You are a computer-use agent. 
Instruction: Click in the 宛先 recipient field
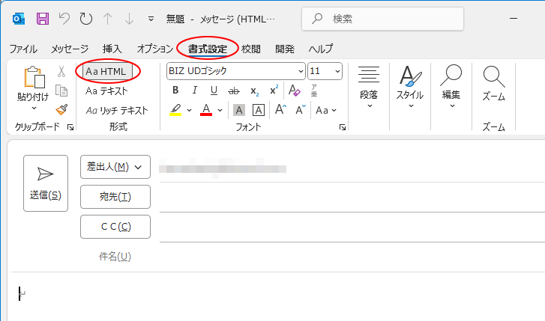[352, 197]
